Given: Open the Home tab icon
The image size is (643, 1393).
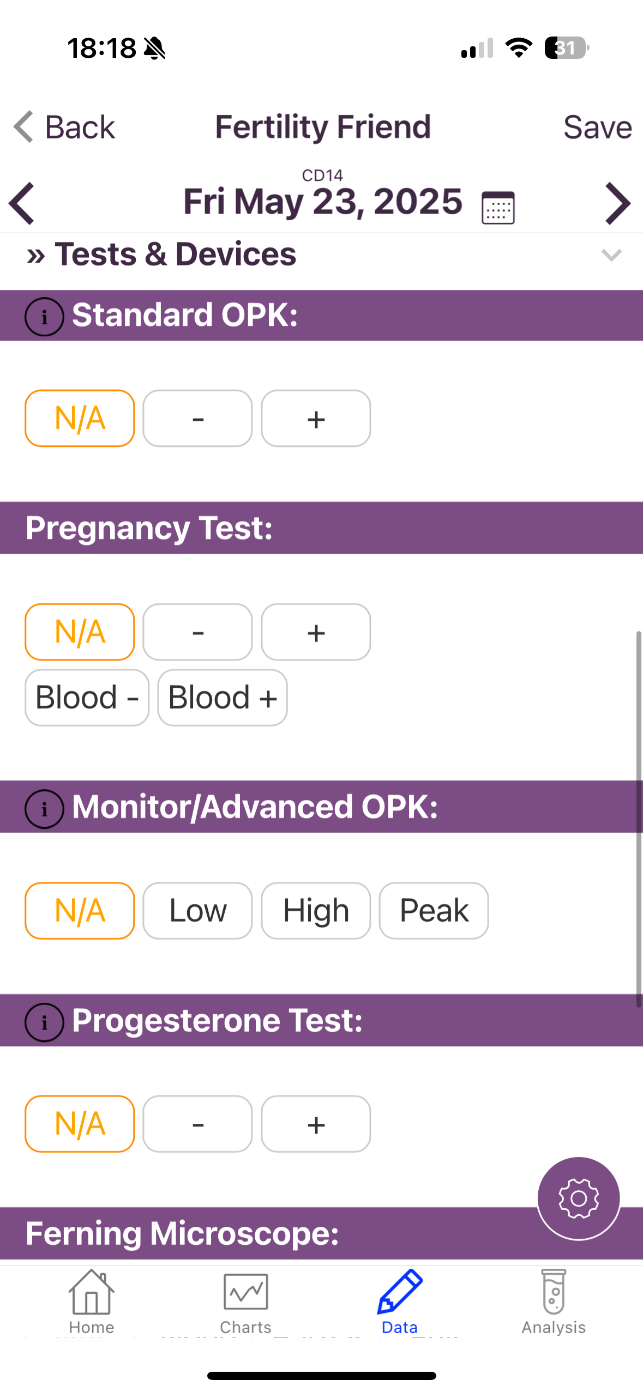Looking at the screenshot, I should (x=91, y=1300).
